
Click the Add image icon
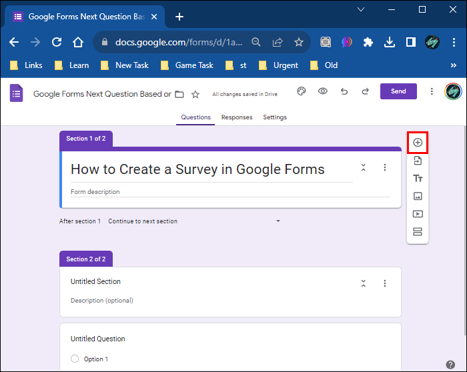click(x=418, y=196)
